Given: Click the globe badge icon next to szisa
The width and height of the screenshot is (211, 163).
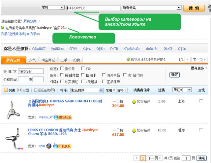Looking at the screenshot, I should (x=49, y=146).
